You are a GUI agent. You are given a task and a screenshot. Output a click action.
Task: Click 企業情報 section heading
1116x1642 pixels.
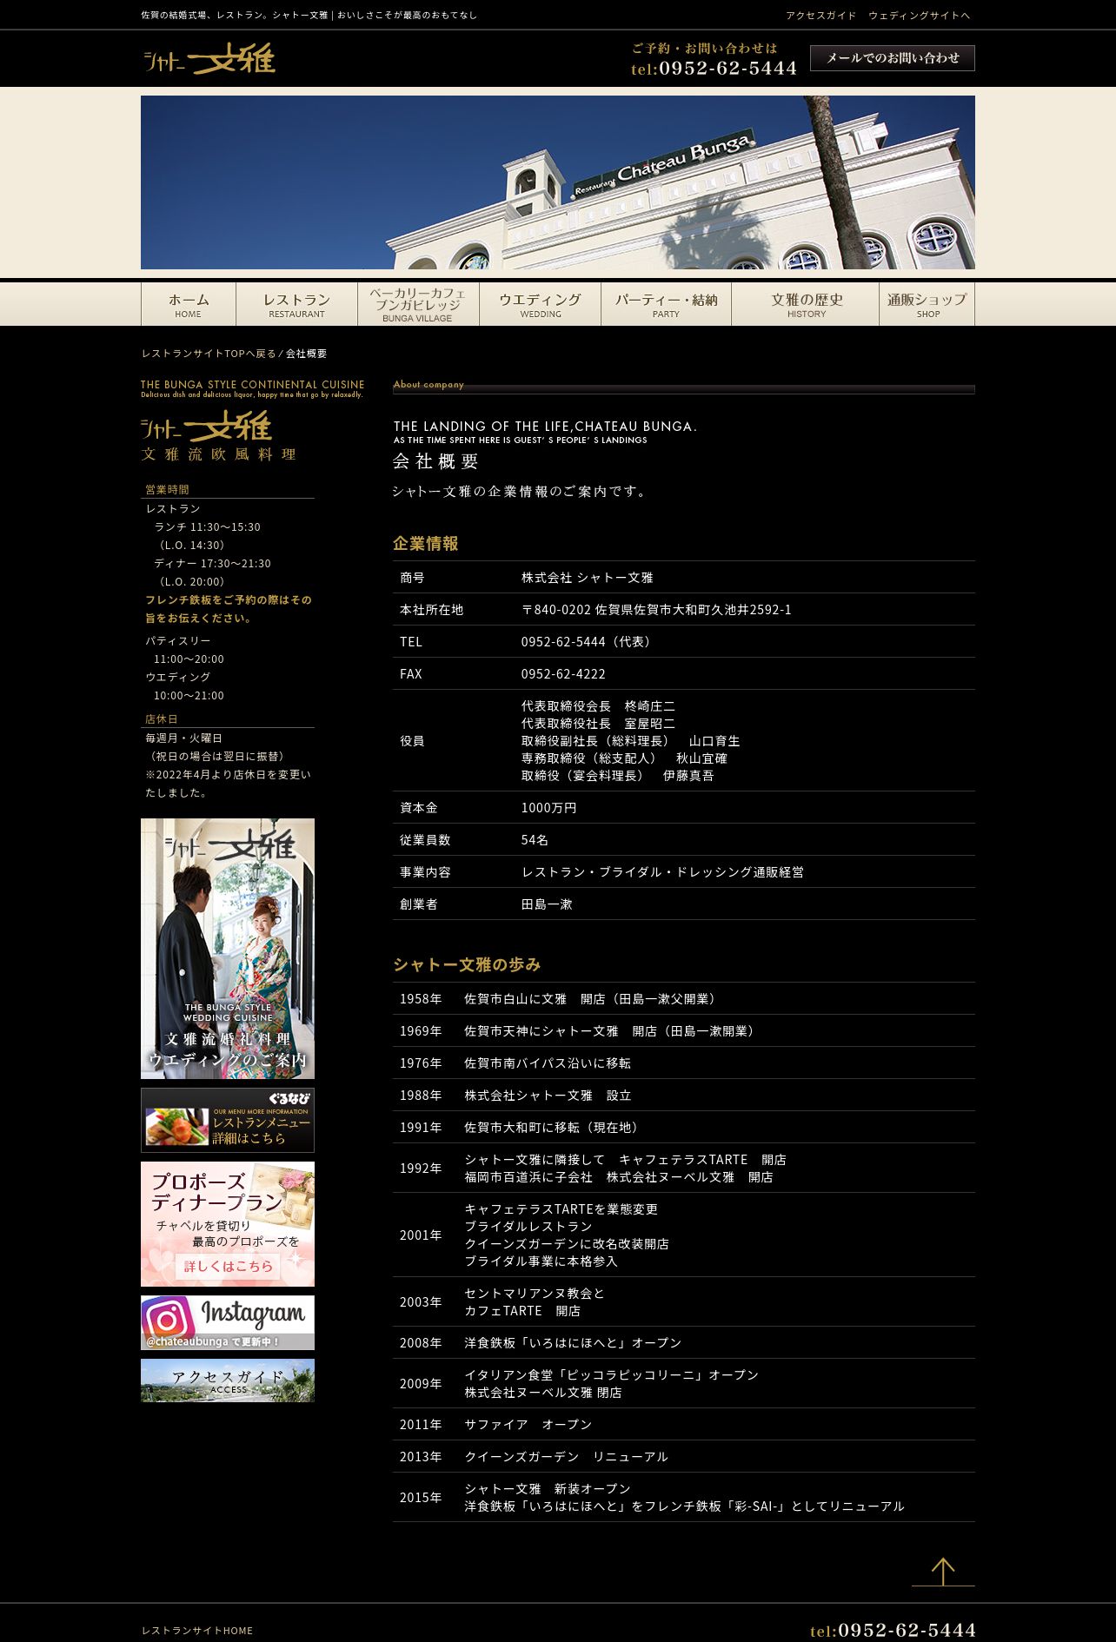(x=426, y=543)
